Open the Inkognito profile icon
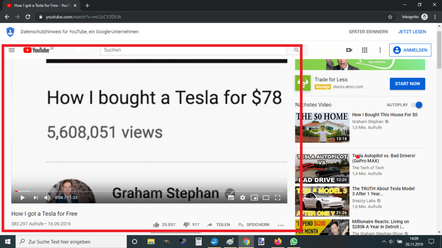Image resolution: width=442 pixels, height=248 pixels. tap(425, 17)
